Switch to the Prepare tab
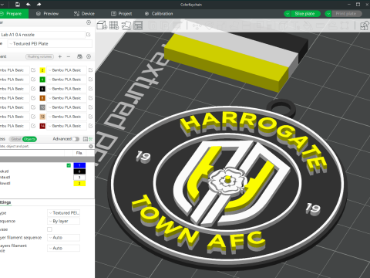 [13, 14]
